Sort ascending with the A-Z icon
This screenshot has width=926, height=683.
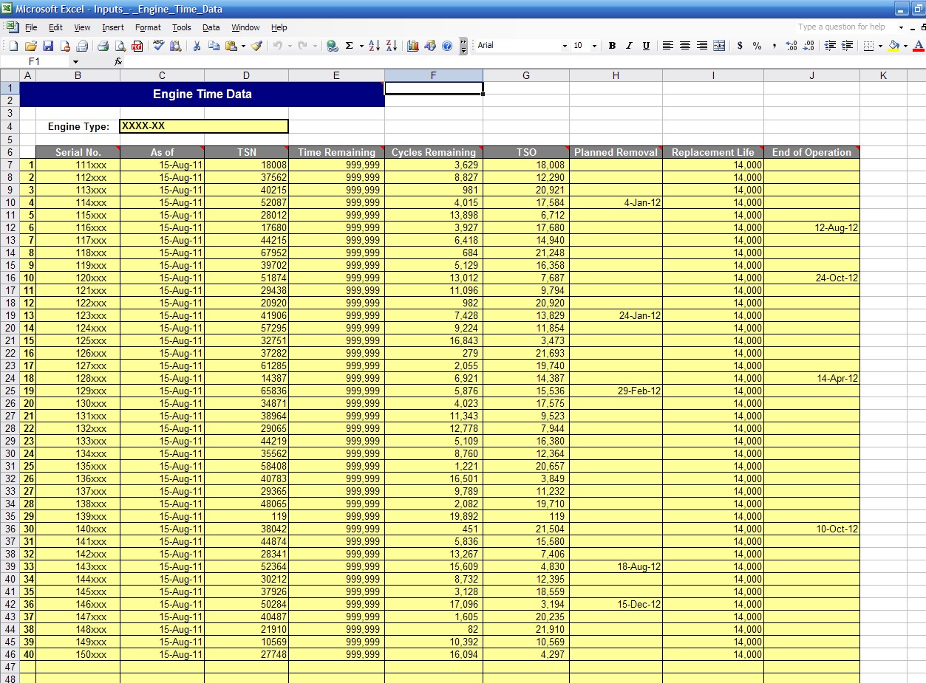coord(374,46)
